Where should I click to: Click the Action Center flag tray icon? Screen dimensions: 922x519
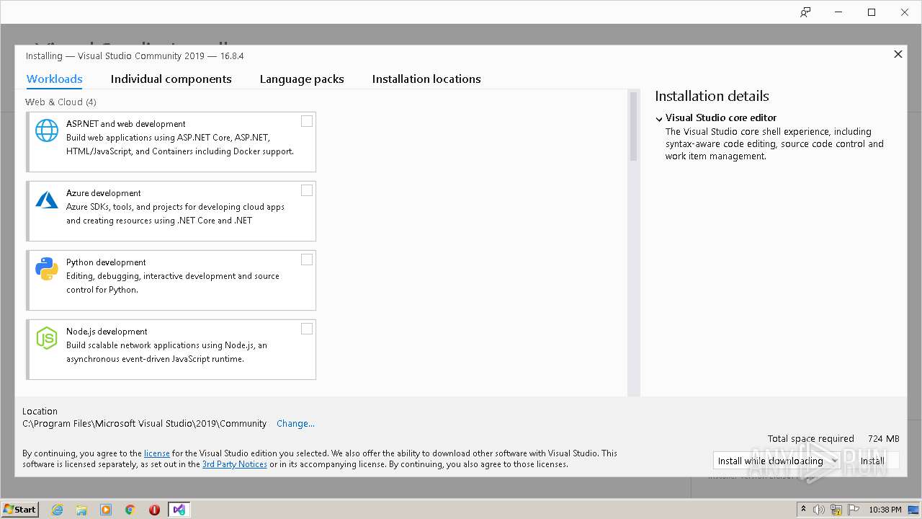pyautogui.click(x=854, y=510)
